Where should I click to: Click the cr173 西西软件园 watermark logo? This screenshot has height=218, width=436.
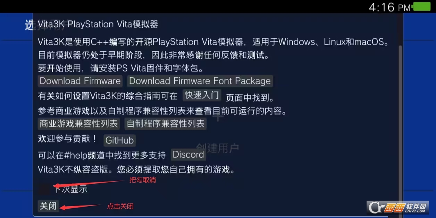[397, 207]
